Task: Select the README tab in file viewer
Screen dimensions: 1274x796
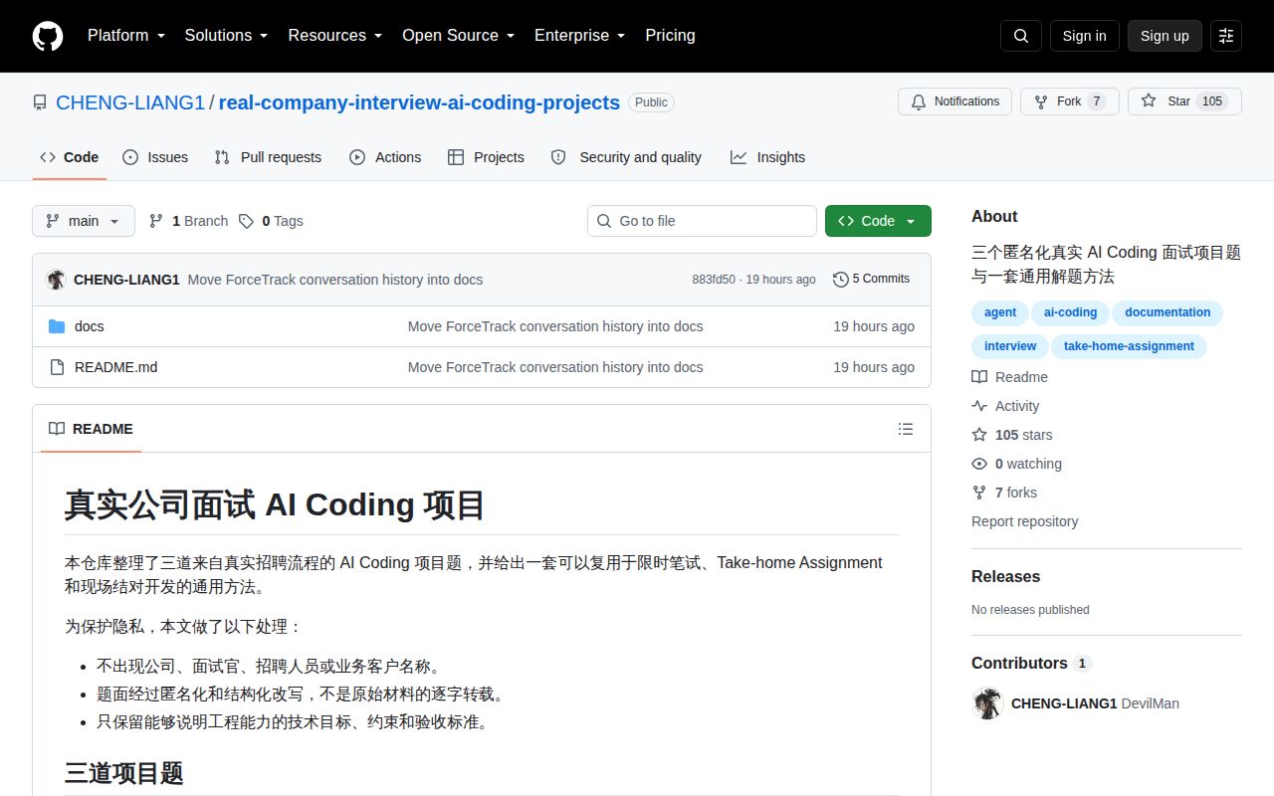Action: pos(91,429)
